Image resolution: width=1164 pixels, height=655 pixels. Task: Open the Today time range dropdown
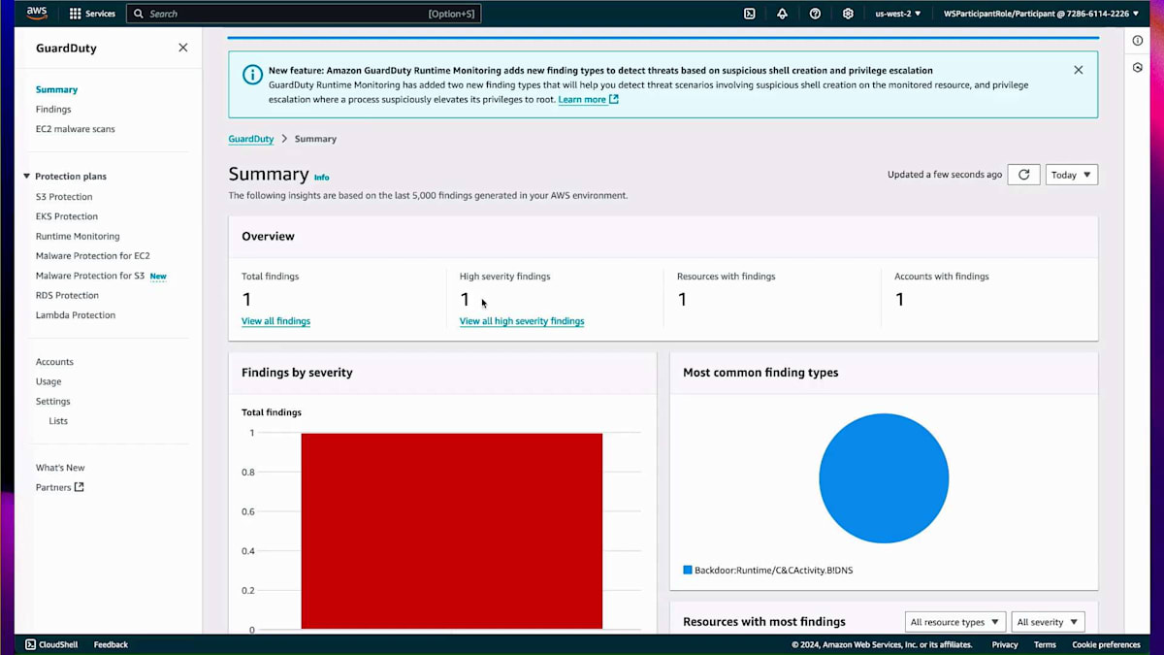pyautogui.click(x=1072, y=175)
